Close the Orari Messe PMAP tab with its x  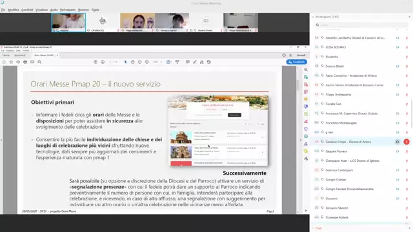coord(57,55)
